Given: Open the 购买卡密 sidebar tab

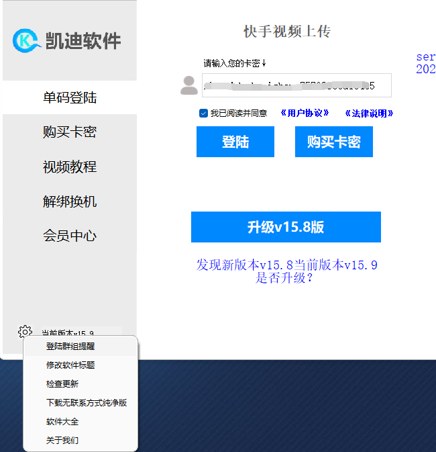Looking at the screenshot, I should pyautogui.click(x=70, y=132).
